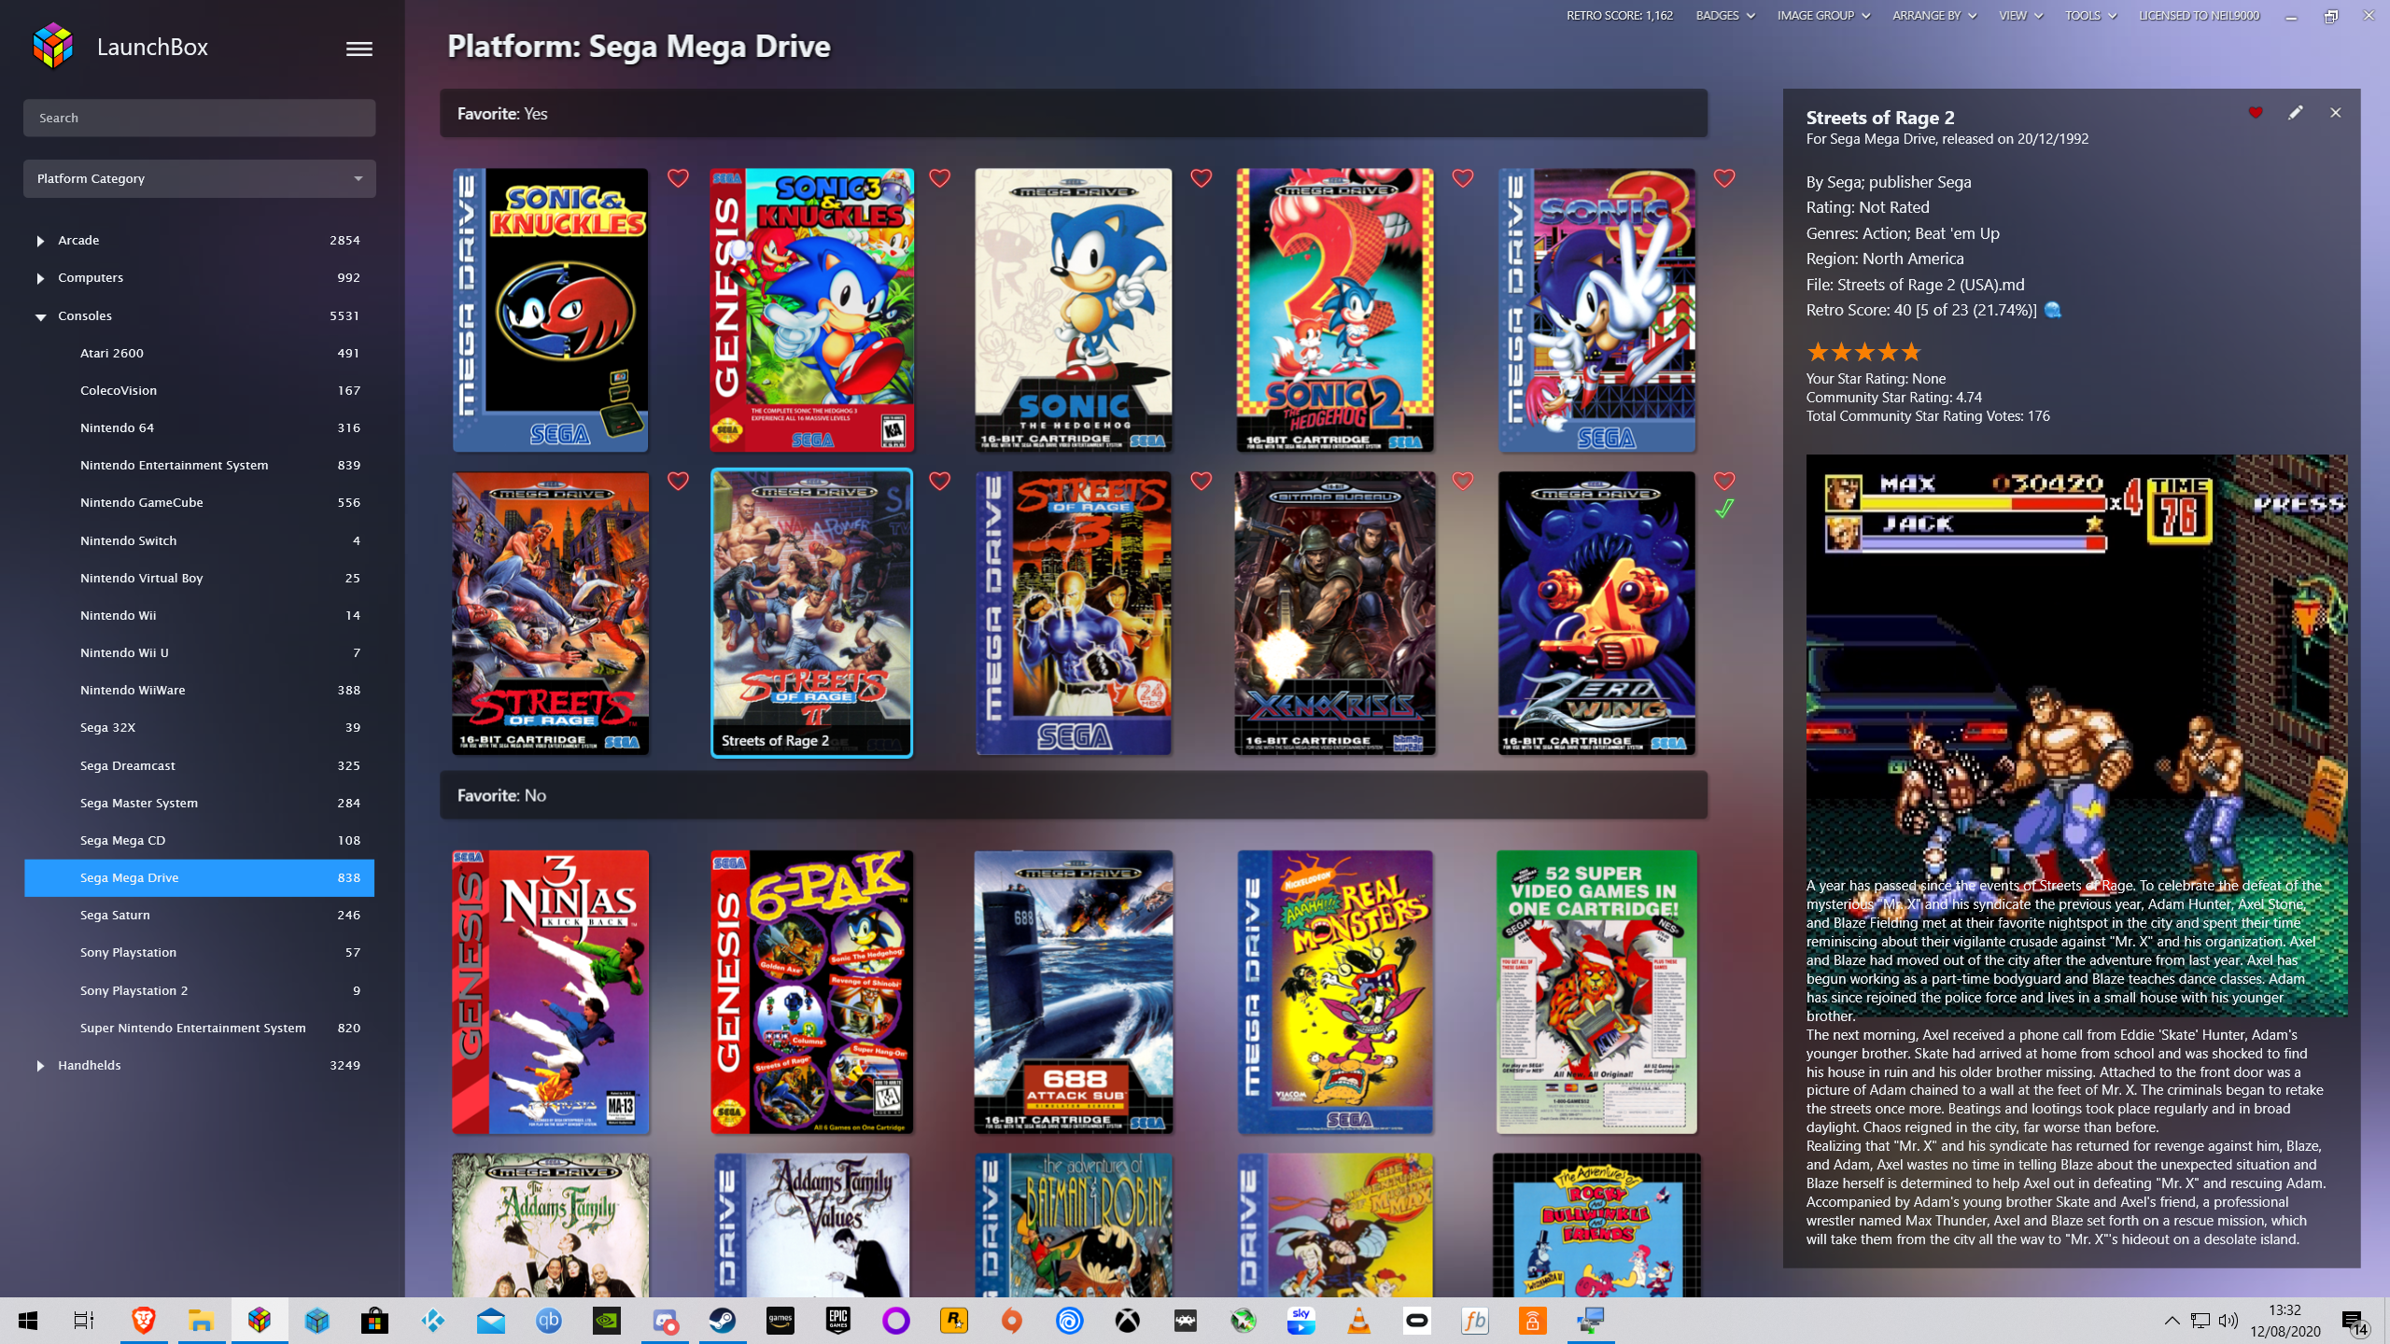The width and height of the screenshot is (2390, 1344).
Task: Select the 688 Attack Sub box art
Action: (x=1074, y=991)
